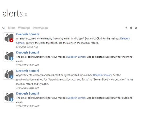Click mailbox icon of synchronization alert

tap(9, 74)
